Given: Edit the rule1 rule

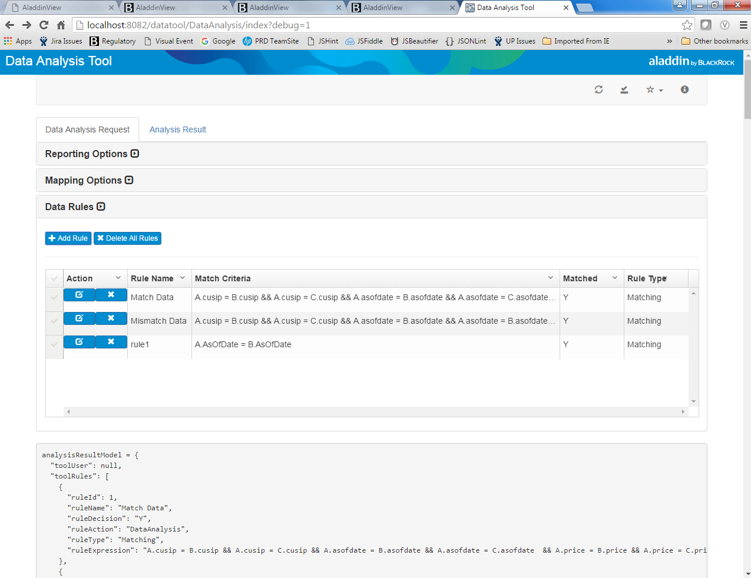Looking at the screenshot, I should [80, 342].
